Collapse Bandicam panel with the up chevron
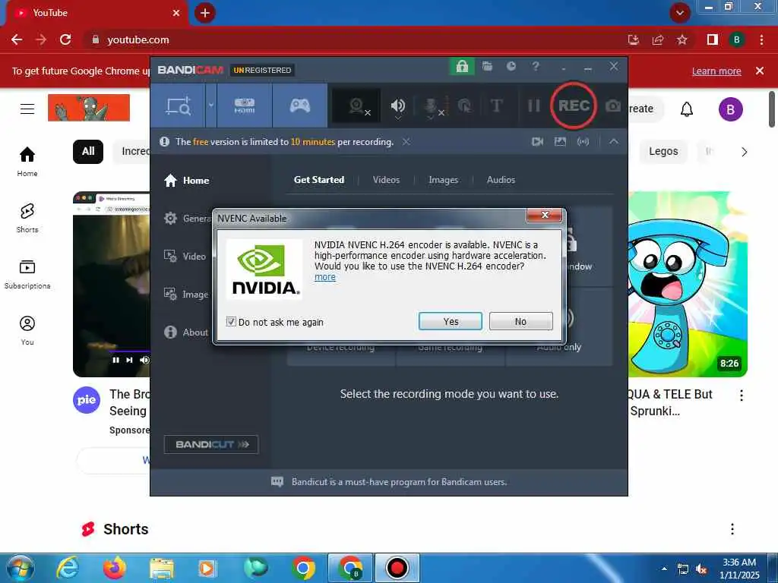The height and width of the screenshot is (583, 778). tap(614, 142)
